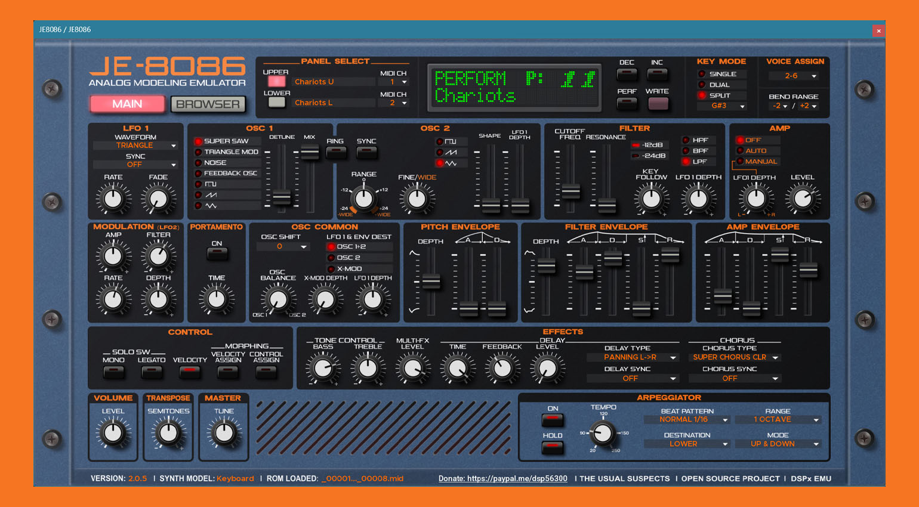
Task: Switch to the BROWSER tab
Action: (x=208, y=104)
